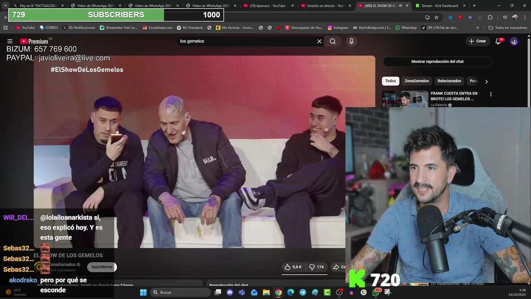Select the ZonaGemelos filter chip

tap(417, 81)
